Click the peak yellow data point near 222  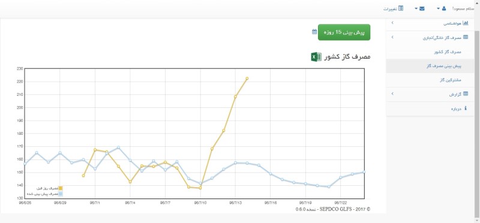point(247,79)
